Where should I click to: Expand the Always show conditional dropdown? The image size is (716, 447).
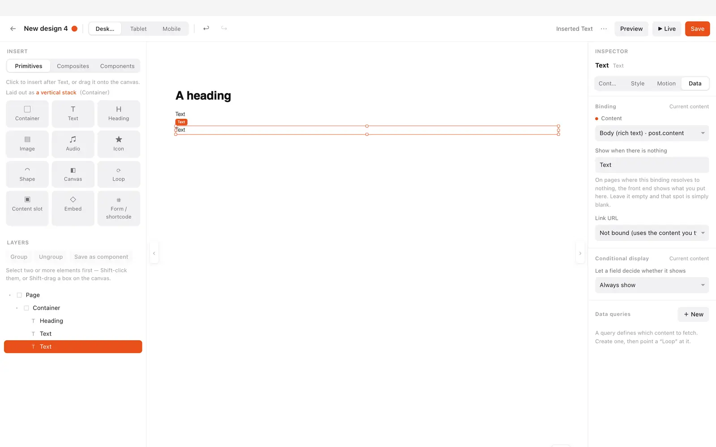(652, 285)
